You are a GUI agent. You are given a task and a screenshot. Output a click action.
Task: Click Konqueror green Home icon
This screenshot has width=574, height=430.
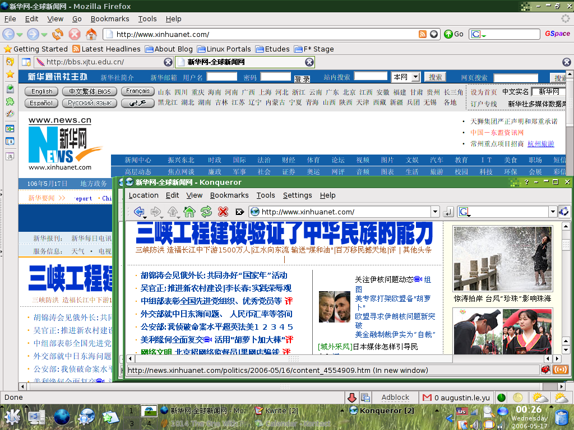[x=189, y=211]
